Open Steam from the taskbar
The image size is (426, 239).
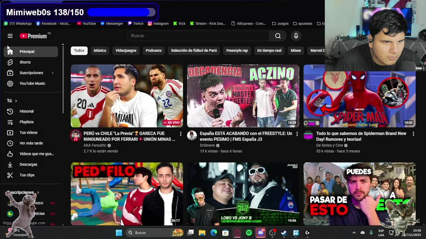point(284,233)
